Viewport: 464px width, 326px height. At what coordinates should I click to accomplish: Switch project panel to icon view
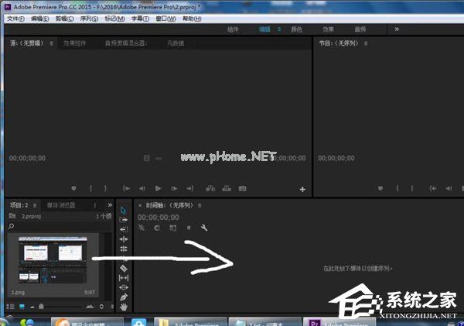tap(22, 307)
